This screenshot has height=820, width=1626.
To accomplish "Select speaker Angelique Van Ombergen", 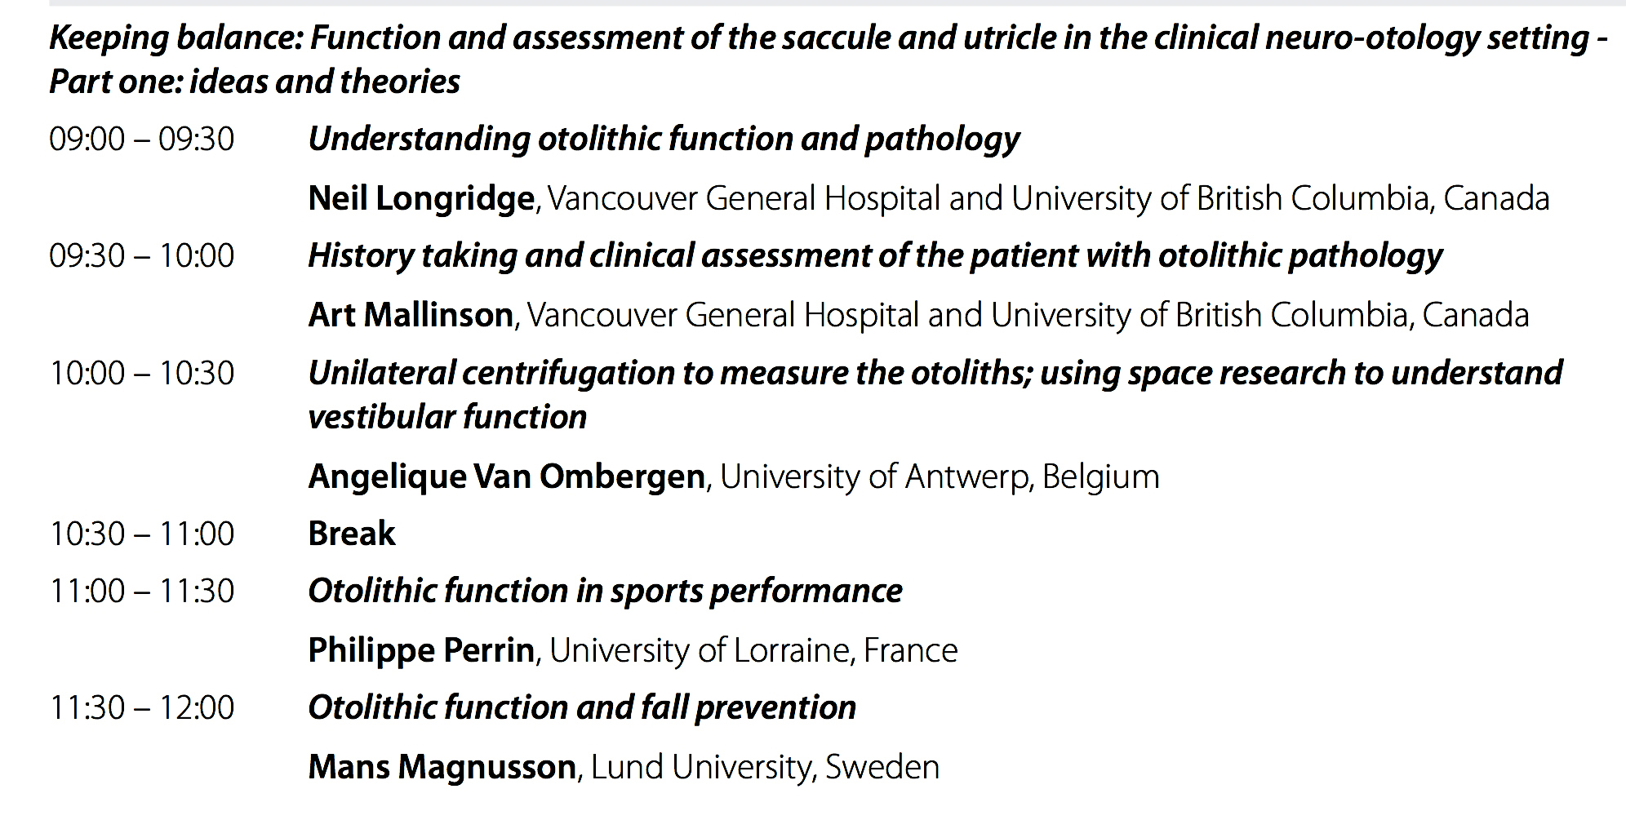I will coord(507,476).
